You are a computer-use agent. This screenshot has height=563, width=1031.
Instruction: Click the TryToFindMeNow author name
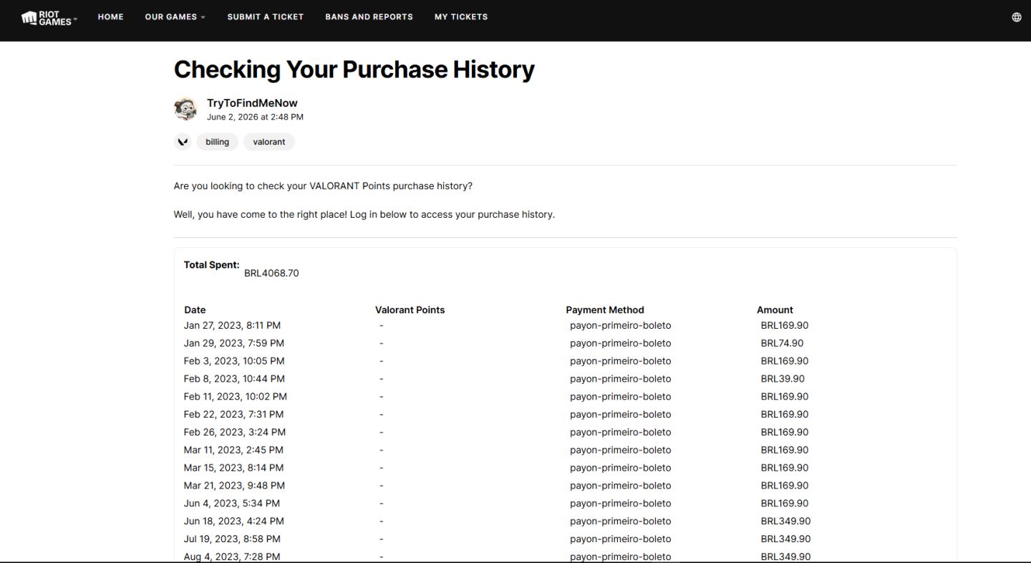[252, 103]
